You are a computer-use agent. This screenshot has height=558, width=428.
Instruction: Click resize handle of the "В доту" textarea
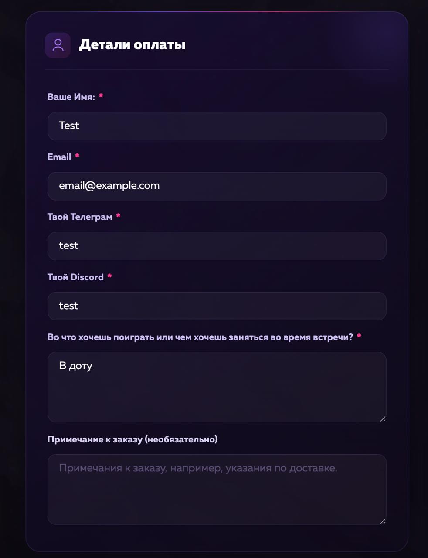tap(383, 419)
